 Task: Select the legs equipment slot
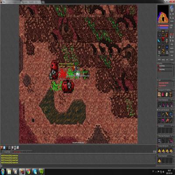[x=163, y=45]
